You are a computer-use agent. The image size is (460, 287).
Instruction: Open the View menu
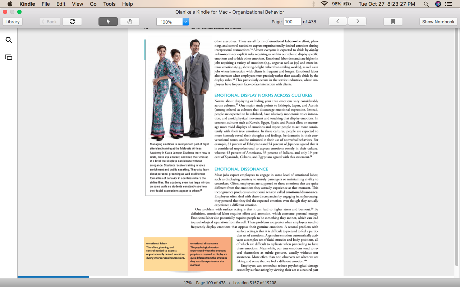coord(77,4)
